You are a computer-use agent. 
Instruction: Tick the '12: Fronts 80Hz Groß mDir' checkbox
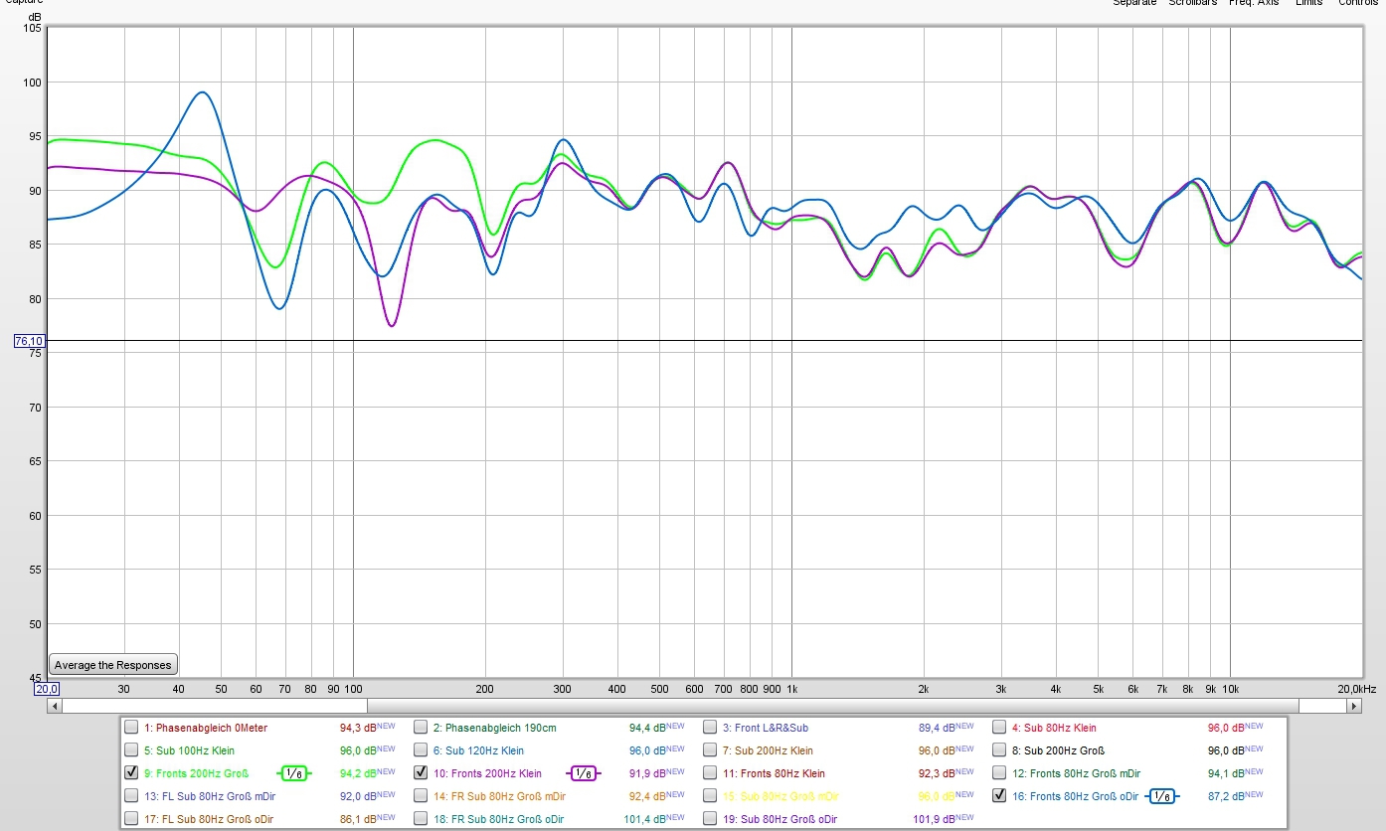pos(999,772)
